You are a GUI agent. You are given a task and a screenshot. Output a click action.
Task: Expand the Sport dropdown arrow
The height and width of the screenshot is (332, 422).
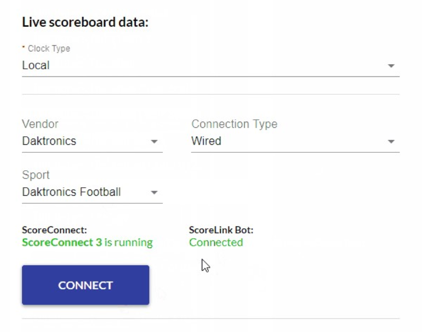[154, 192]
